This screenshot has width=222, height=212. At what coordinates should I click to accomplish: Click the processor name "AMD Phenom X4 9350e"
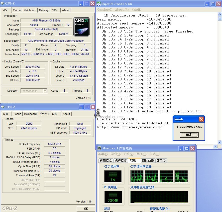pos(46,20)
